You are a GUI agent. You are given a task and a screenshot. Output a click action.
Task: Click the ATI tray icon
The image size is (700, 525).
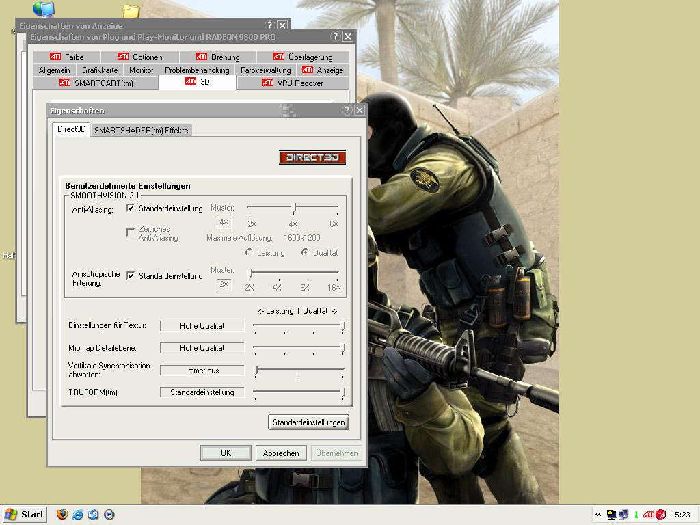pyautogui.click(x=649, y=515)
